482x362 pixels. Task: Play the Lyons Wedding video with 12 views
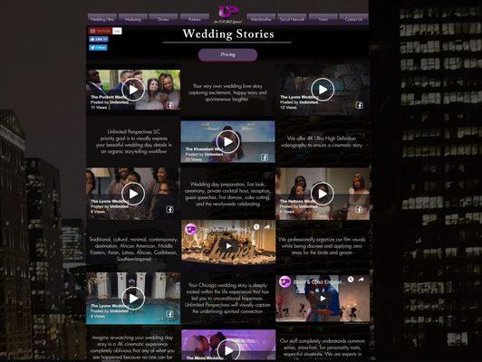(323, 90)
